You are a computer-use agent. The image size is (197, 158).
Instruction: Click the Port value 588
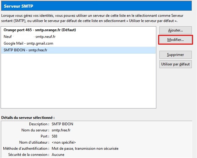point(54,136)
